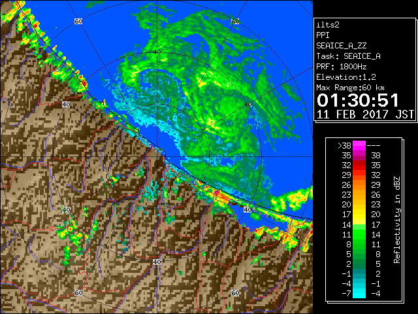Click the 60 range label at lower right

coord(235,292)
